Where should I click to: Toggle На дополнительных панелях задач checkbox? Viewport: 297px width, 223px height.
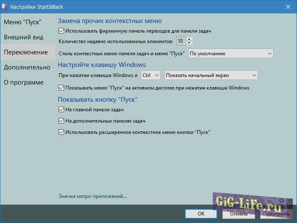pyautogui.click(x=62, y=121)
